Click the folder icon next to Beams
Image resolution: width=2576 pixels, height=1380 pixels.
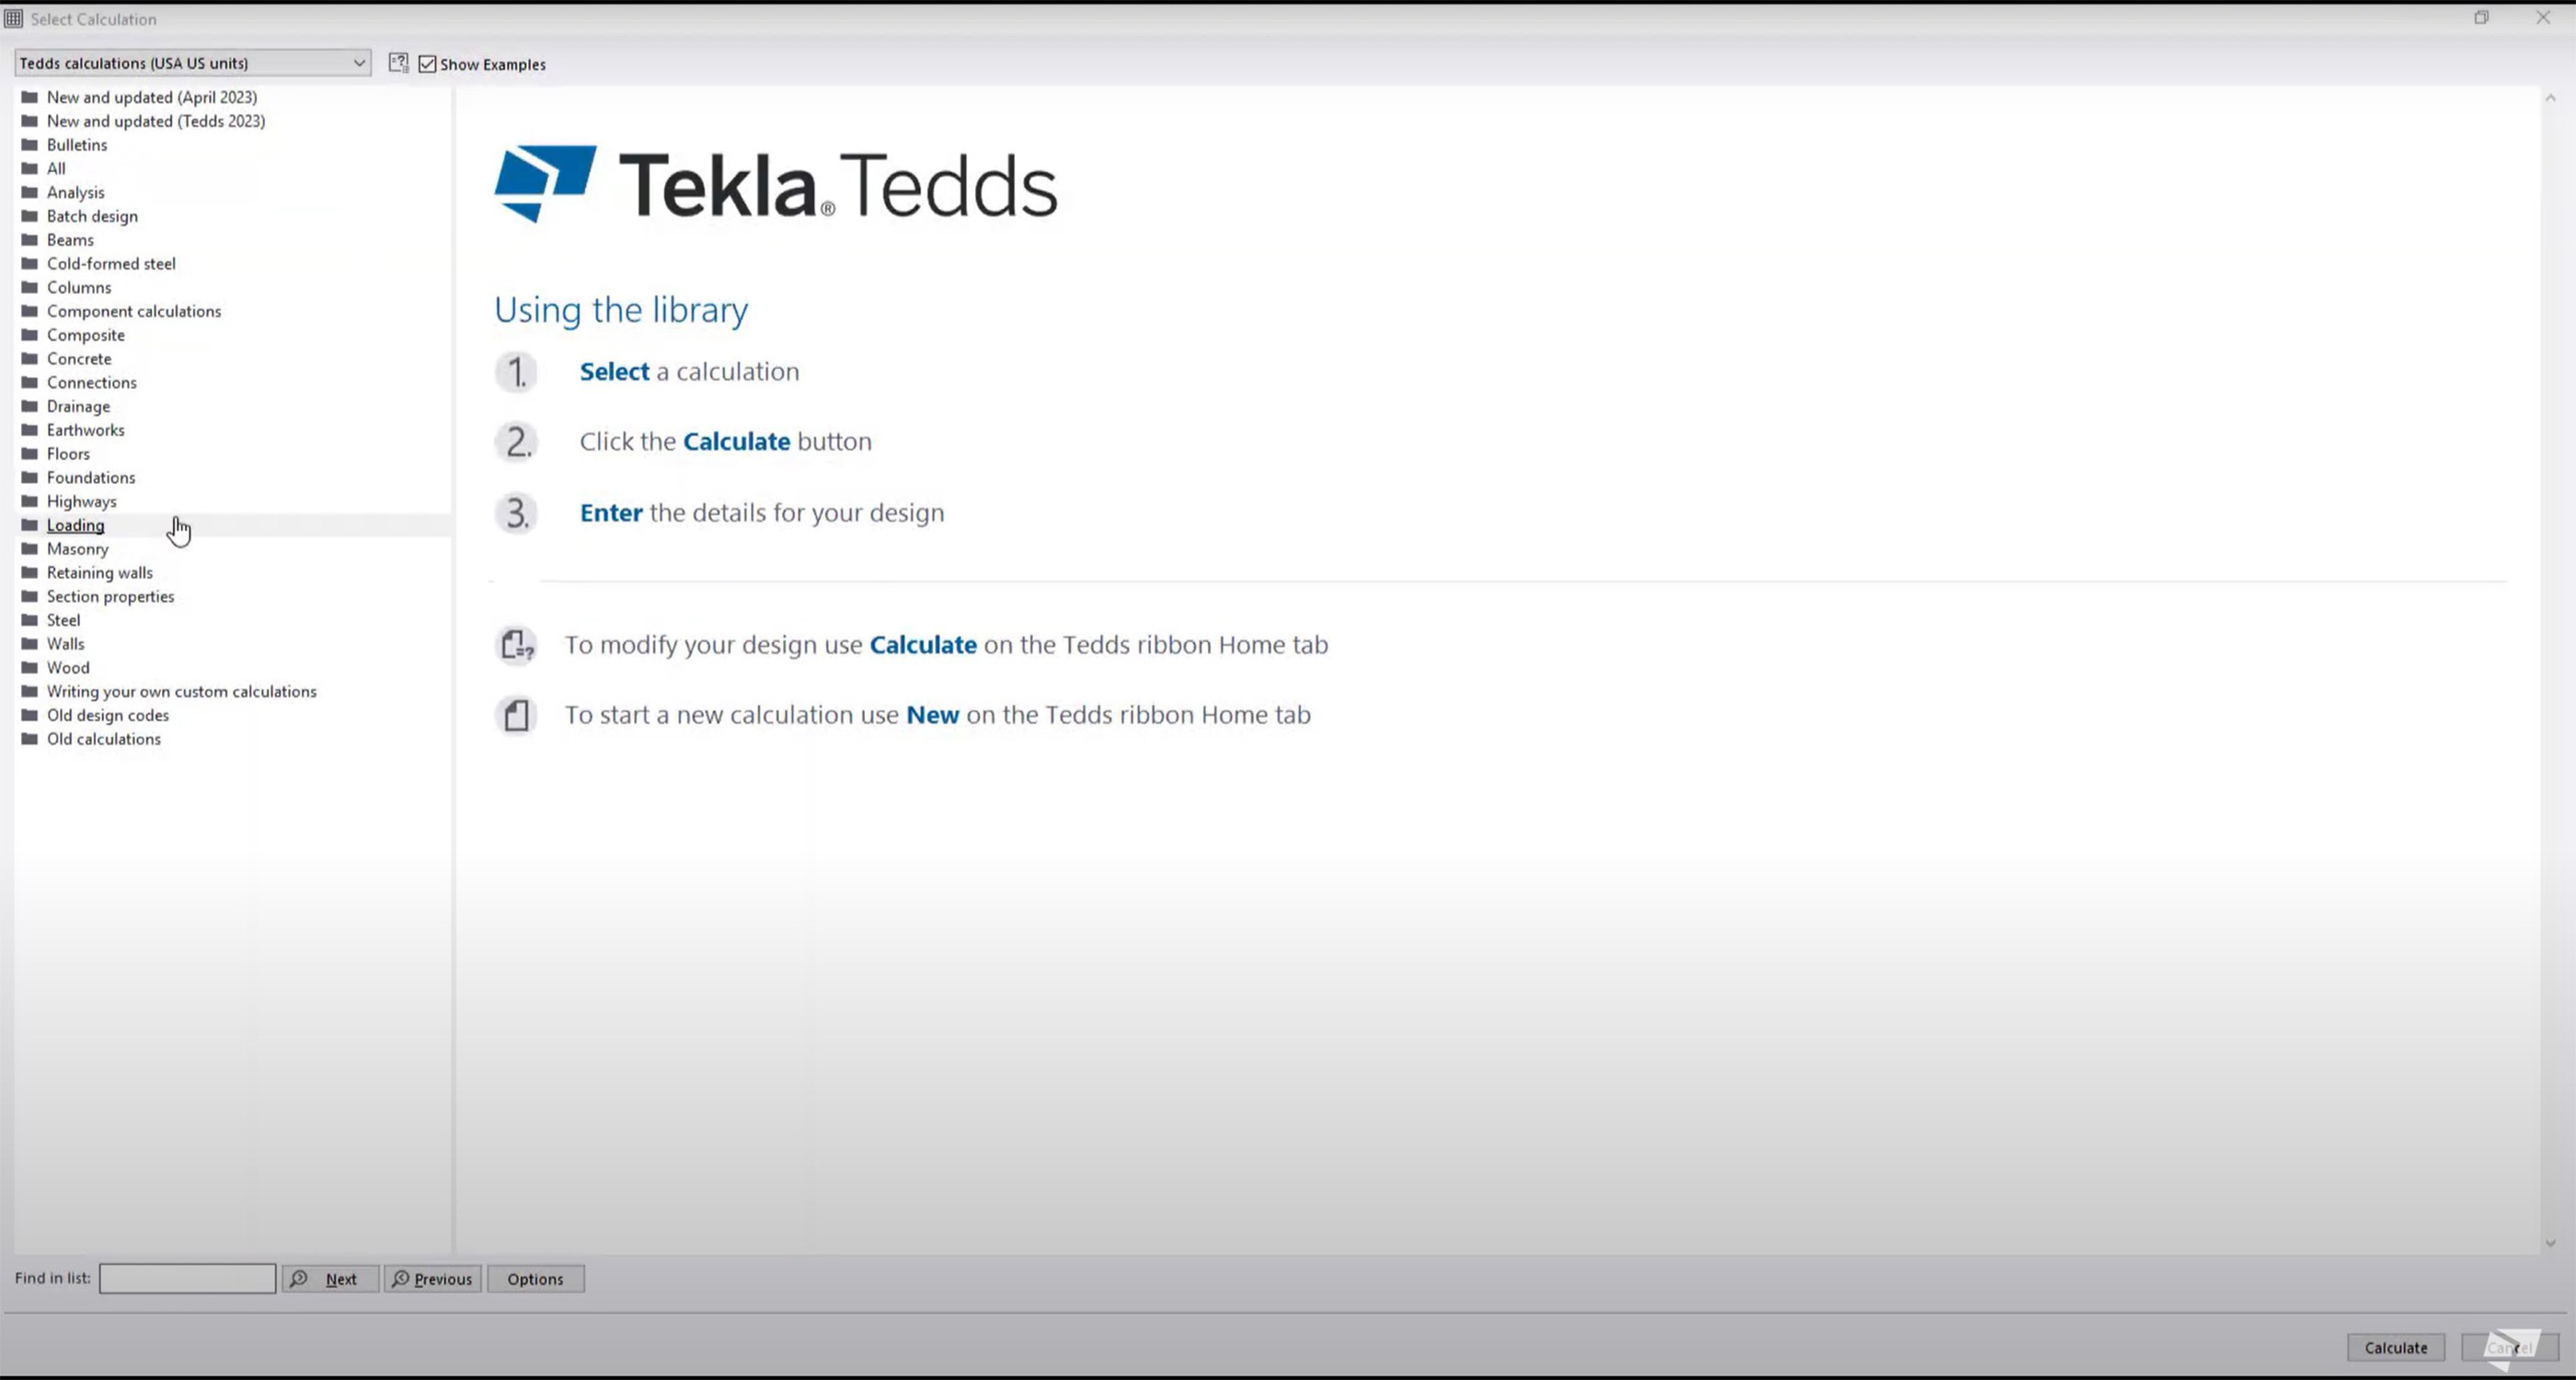pos(29,240)
